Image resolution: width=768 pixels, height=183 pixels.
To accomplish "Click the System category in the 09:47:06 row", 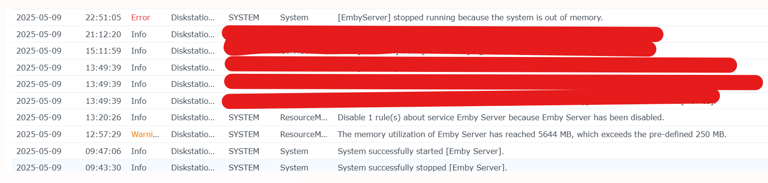I will point(294,151).
